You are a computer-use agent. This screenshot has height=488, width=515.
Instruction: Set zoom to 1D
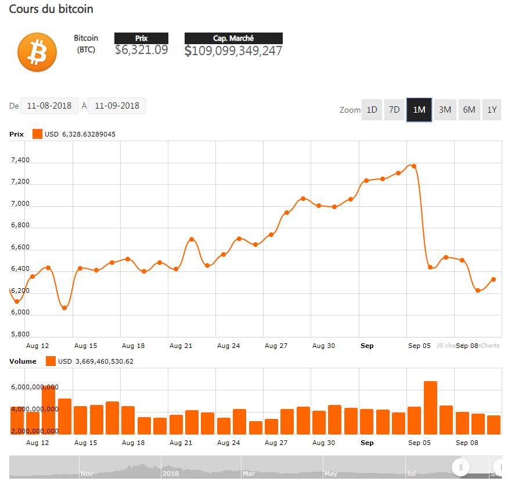372,110
